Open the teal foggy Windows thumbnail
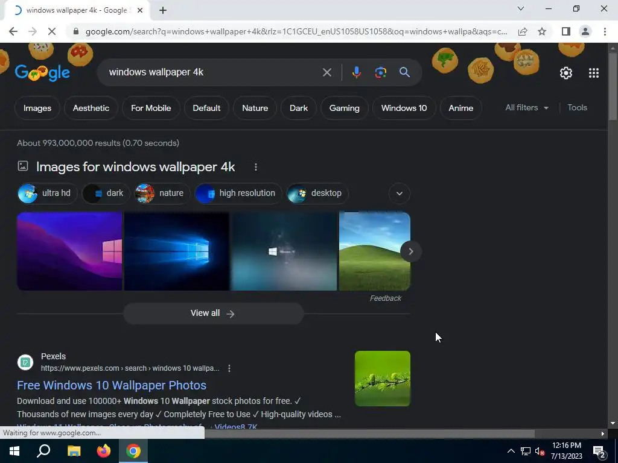 284,251
